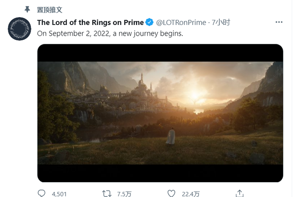
Task: Play the video showing the golden city landscape
Action: [160, 113]
